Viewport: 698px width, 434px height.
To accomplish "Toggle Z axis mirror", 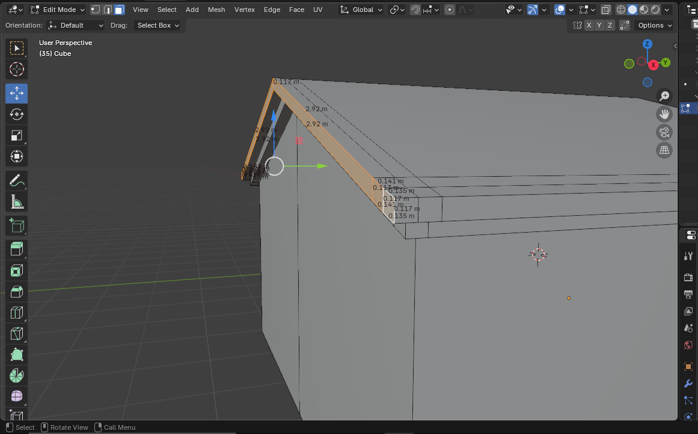I will (610, 25).
